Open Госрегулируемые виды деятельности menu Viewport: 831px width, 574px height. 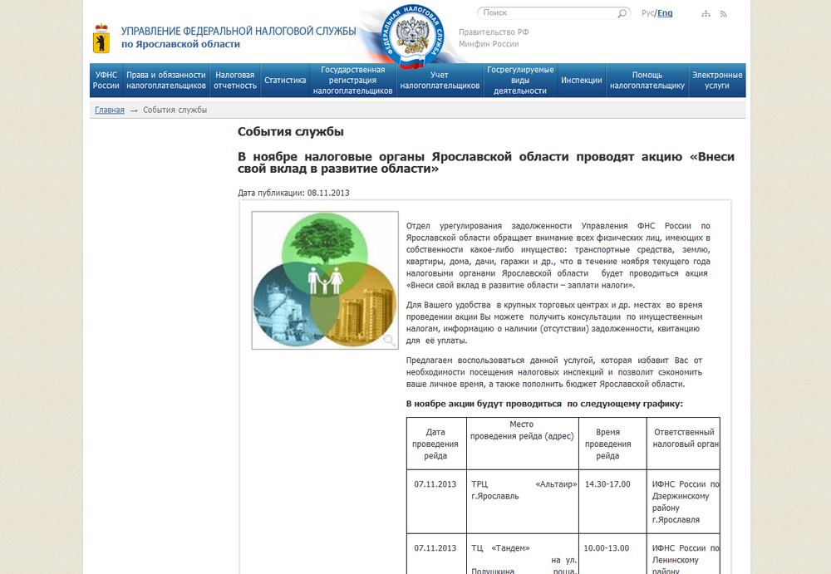tap(520, 80)
